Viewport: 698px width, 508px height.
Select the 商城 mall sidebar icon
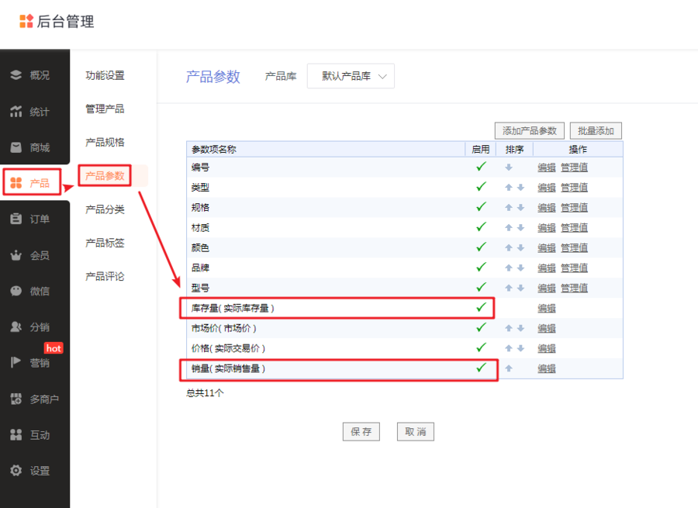pos(16,147)
